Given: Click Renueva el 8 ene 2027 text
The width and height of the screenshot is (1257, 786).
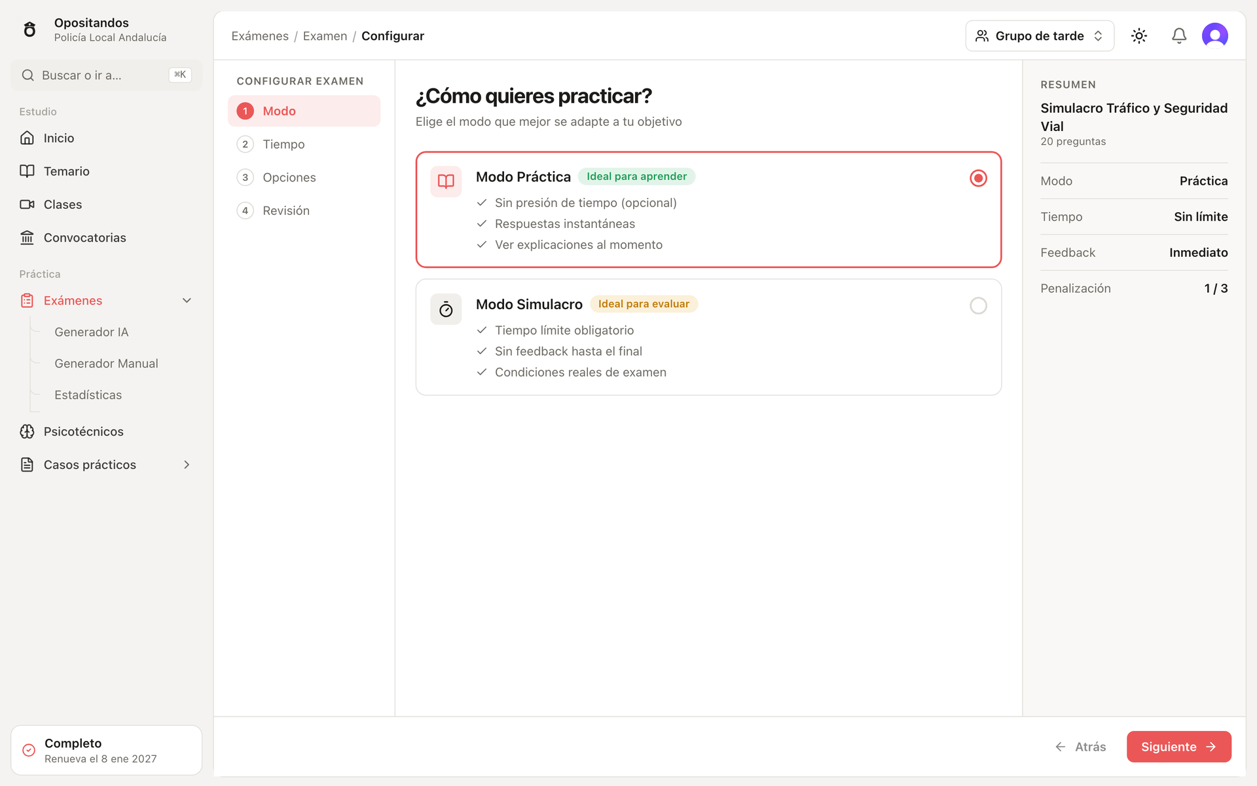Looking at the screenshot, I should point(101,759).
